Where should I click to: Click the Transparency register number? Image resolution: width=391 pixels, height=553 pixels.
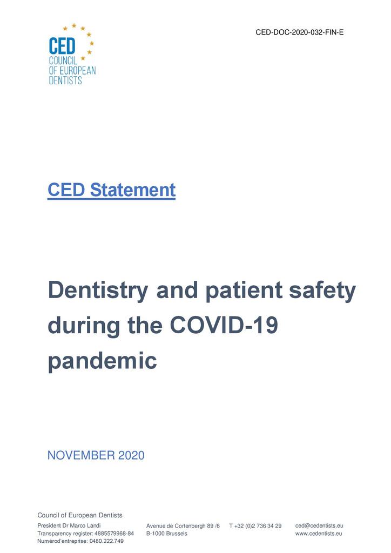pos(86,534)
